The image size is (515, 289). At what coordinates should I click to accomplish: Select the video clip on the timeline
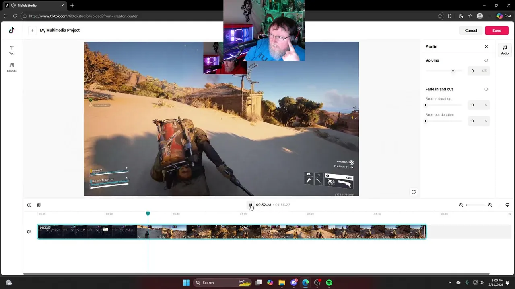[x=232, y=232]
